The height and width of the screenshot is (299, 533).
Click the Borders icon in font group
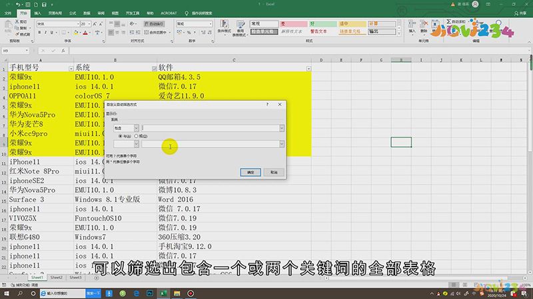point(63,33)
